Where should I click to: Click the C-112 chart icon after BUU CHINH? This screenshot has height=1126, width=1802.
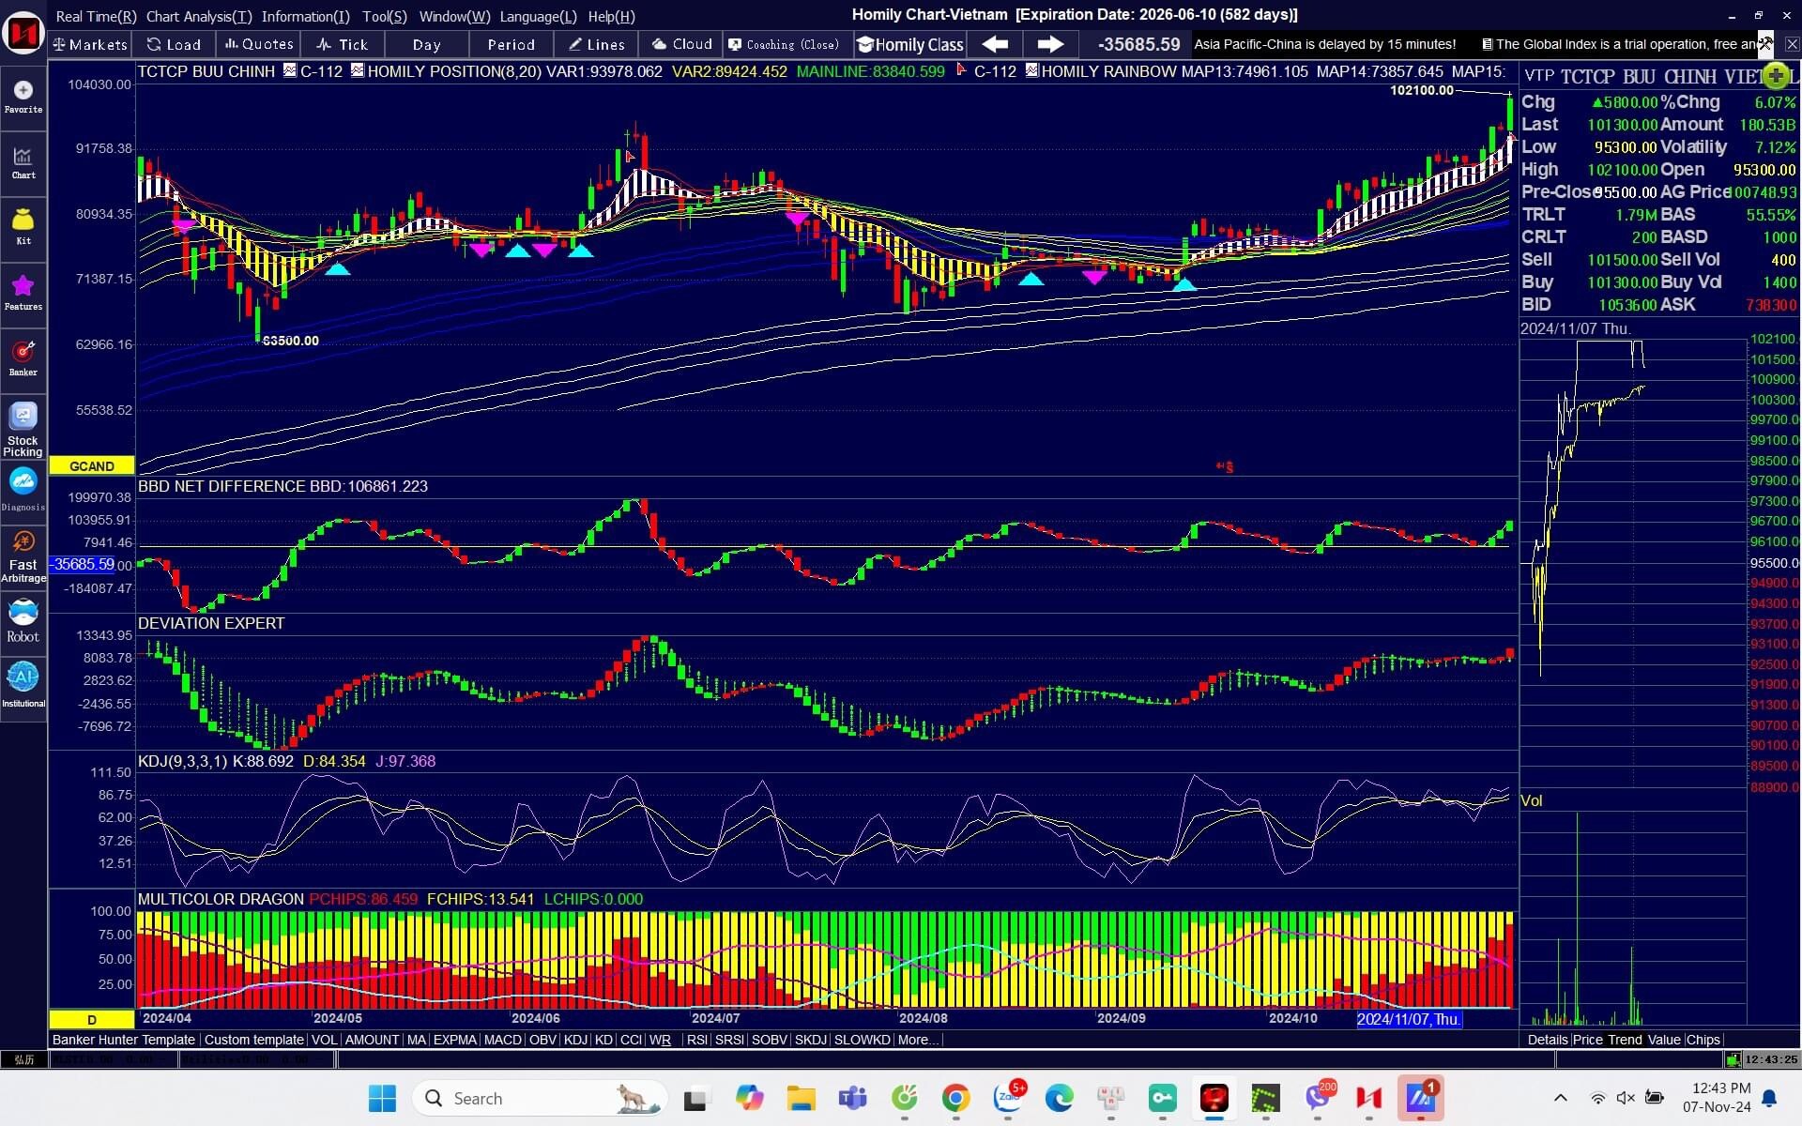(x=290, y=70)
